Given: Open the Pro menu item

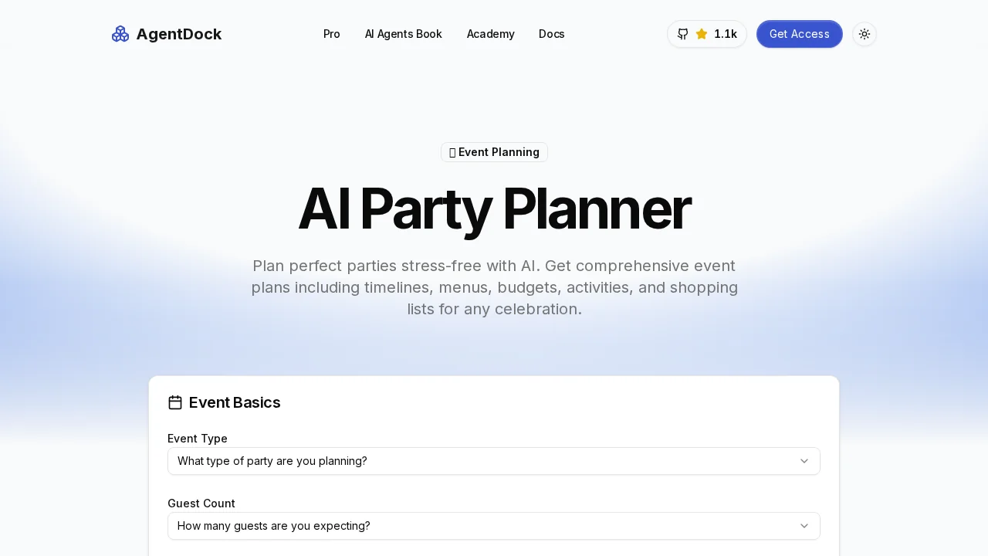Looking at the screenshot, I should 332,34.
